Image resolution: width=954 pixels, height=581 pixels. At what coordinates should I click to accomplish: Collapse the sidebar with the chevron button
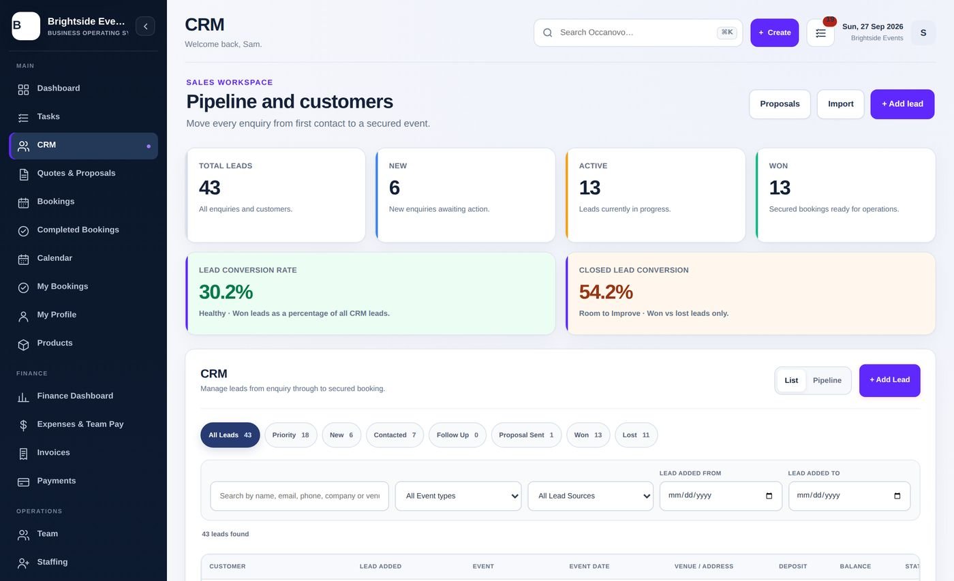click(x=145, y=26)
